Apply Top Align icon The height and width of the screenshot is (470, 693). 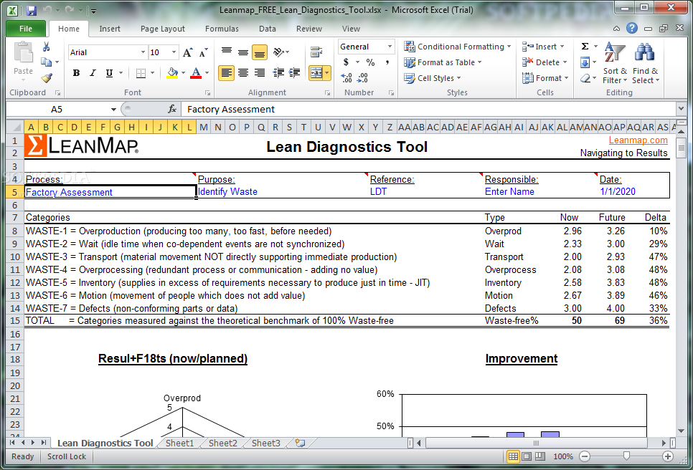[x=227, y=52]
